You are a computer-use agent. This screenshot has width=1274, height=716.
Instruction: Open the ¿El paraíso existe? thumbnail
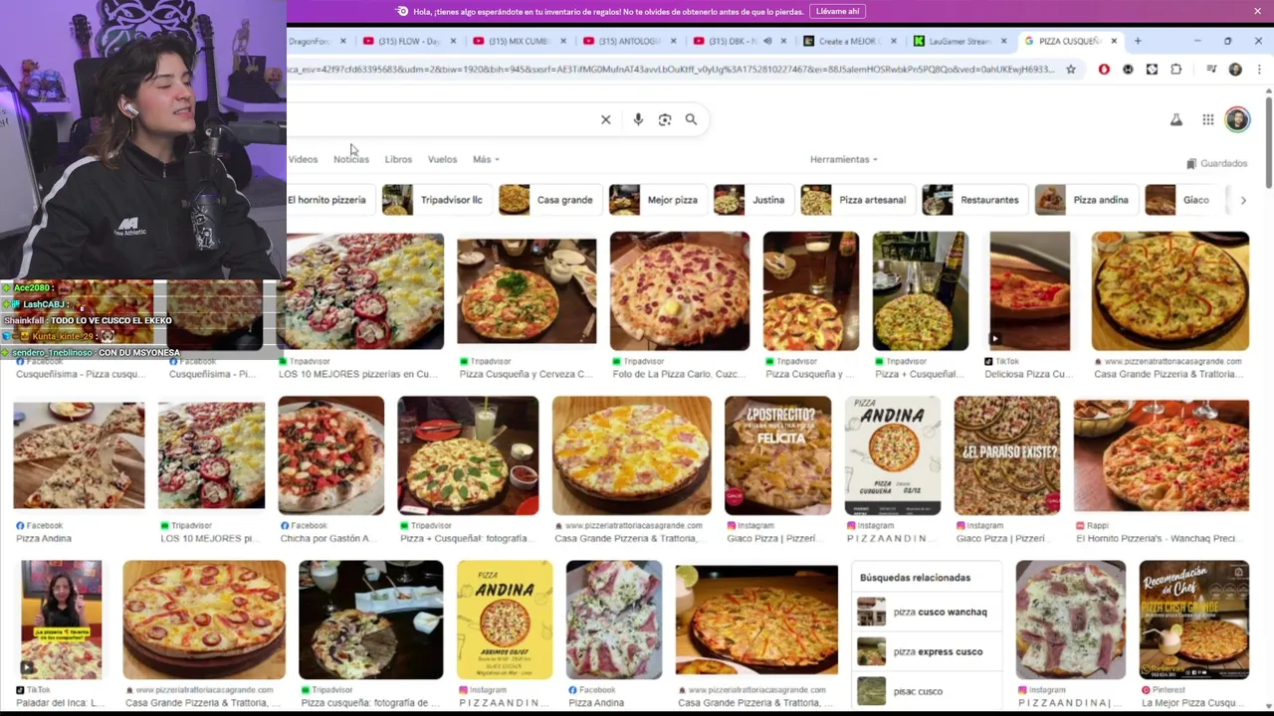(x=1007, y=455)
